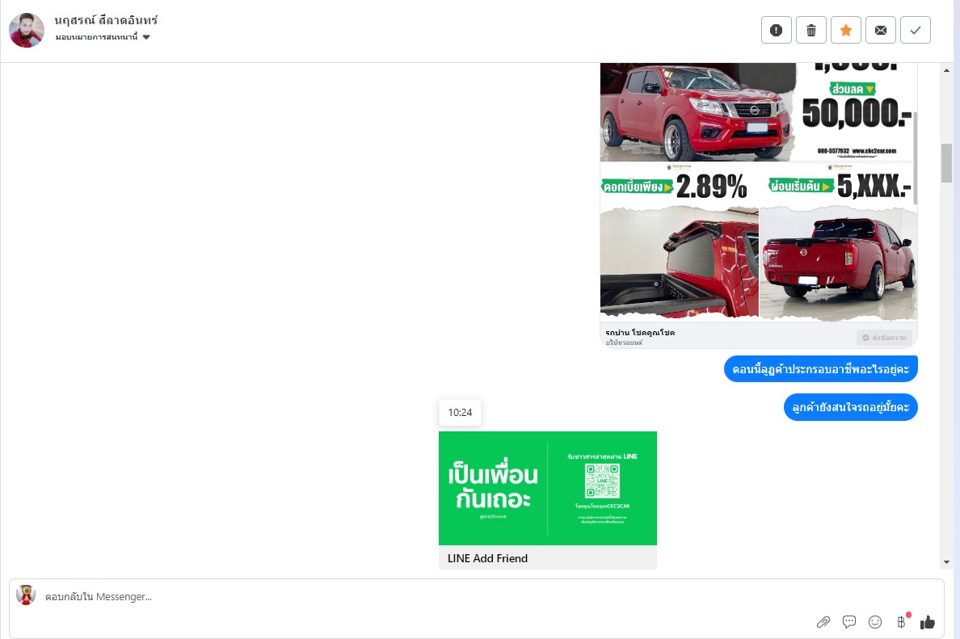Image resolution: width=960 pixels, height=639 pixels.
Task: Click the conversation scrollbar thumb
Action: pyautogui.click(x=946, y=163)
